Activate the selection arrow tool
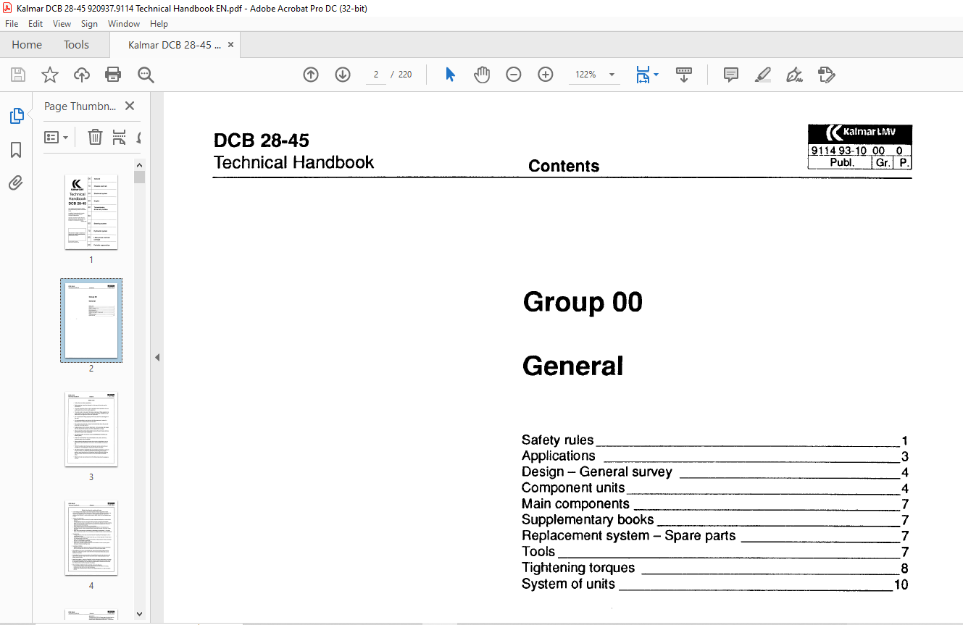The image size is (963, 625). (x=450, y=75)
